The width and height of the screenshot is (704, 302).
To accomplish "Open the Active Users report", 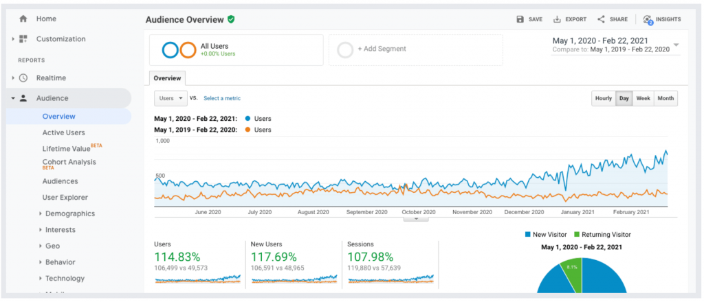I will click(x=63, y=132).
